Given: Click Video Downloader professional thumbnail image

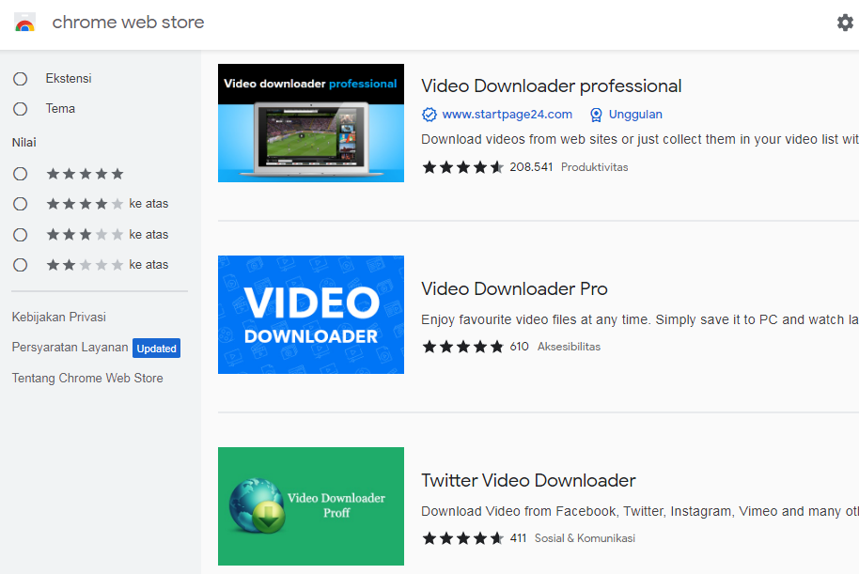Looking at the screenshot, I should [x=311, y=123].
